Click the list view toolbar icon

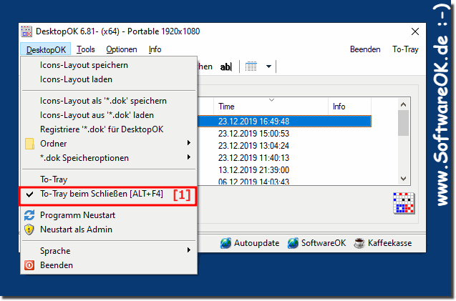[251, 66]
